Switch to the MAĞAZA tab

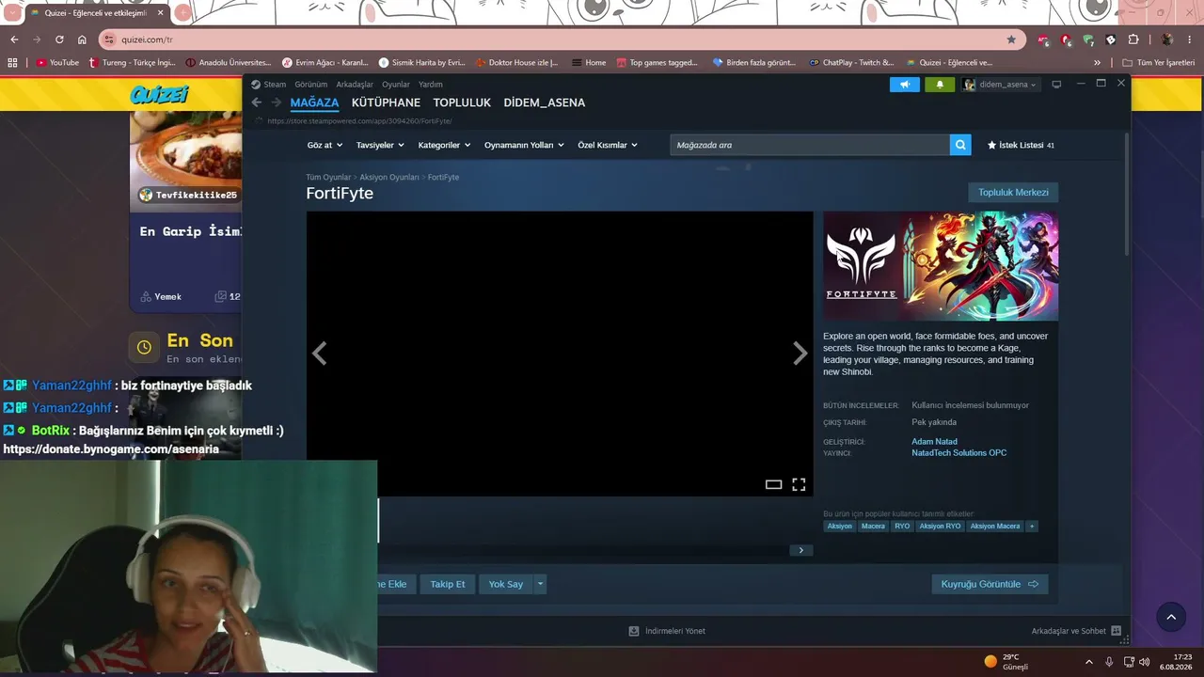coord(314,102)
